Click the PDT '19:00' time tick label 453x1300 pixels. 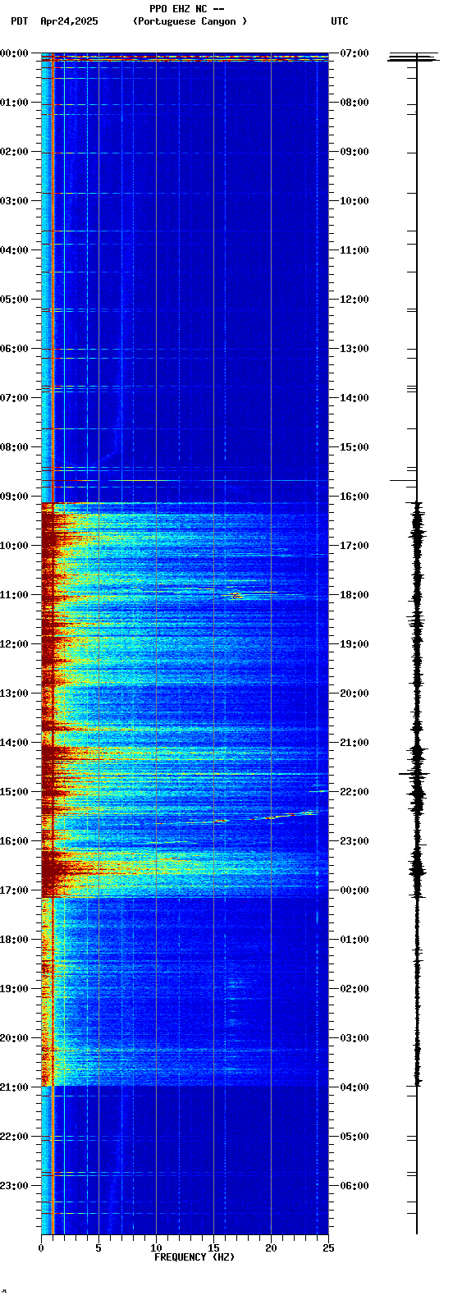pos(14,989)
